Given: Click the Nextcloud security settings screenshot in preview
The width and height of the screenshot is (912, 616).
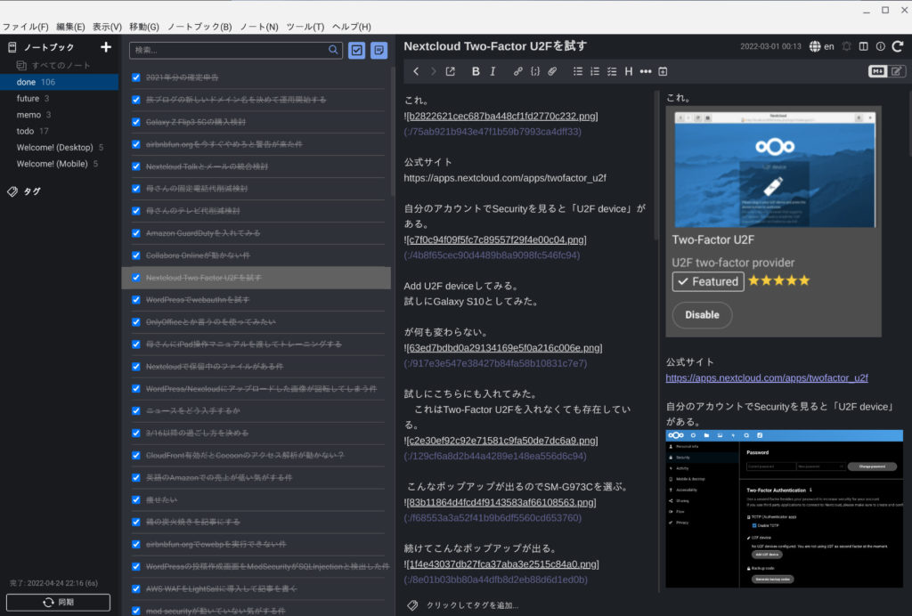Looking at the screenshot, I should pyautogui.click(x=784, y=508).
